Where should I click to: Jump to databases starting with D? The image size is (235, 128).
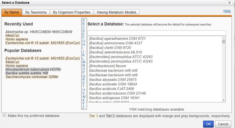tap(84, 31)
